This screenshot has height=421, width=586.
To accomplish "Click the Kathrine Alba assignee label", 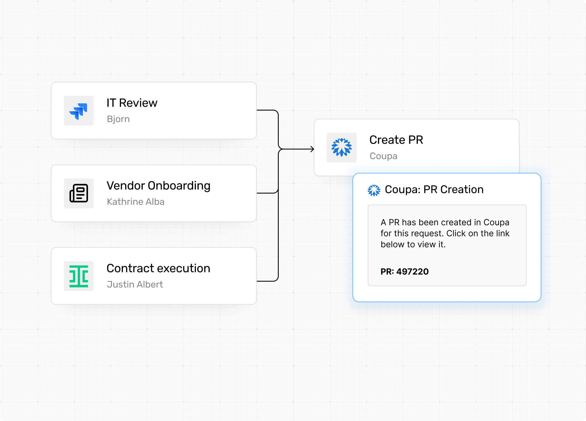I will click(135, 202).
